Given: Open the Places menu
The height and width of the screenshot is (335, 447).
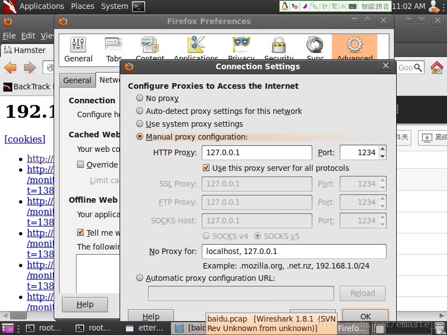Looking at the screenshot, I should pyautogui.click(x=82, y=6).
